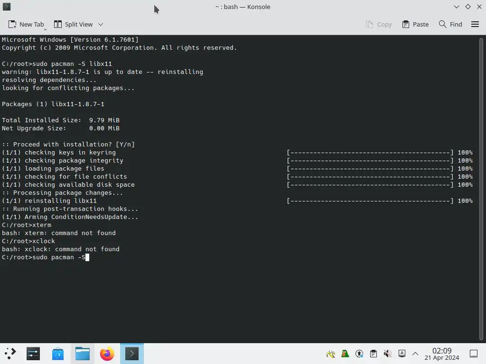Viewport: 486px width, 364px height.
Task: Click the Konsole window icon in title bar
Action: (x=7, y=7)
